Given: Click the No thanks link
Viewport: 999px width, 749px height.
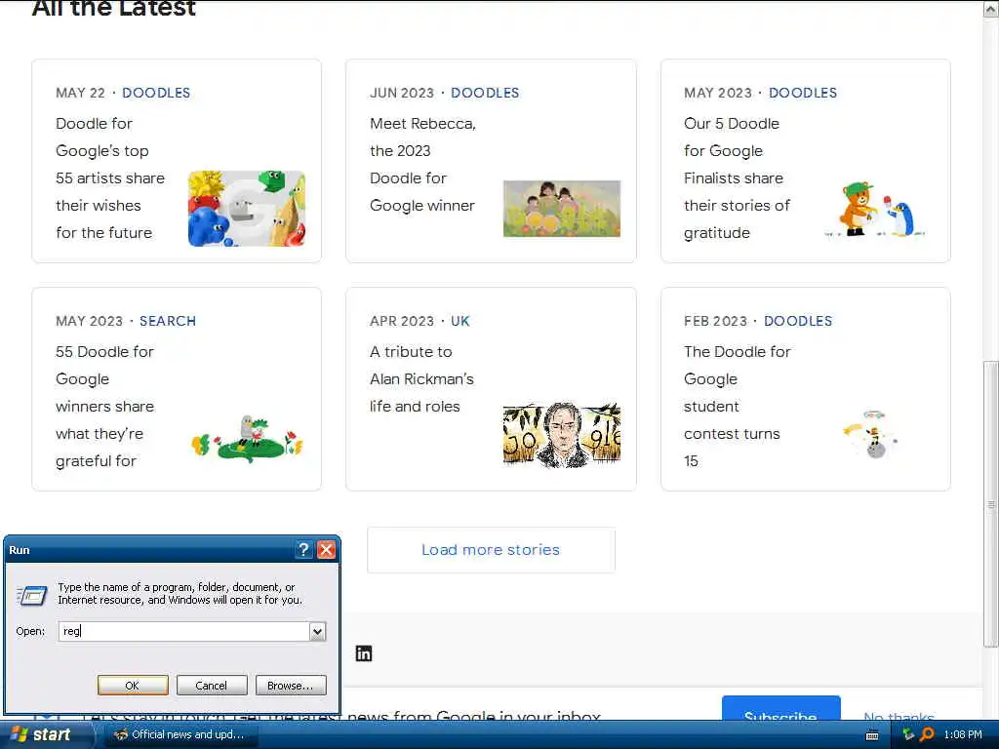Looking at the screenshot, I should tap(899, 716).
